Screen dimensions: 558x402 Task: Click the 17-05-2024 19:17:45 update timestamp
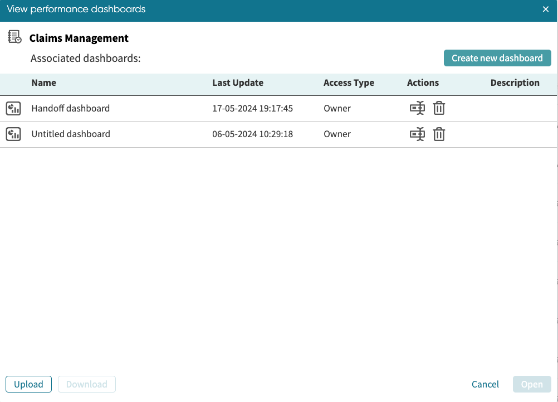coord(252,108)
